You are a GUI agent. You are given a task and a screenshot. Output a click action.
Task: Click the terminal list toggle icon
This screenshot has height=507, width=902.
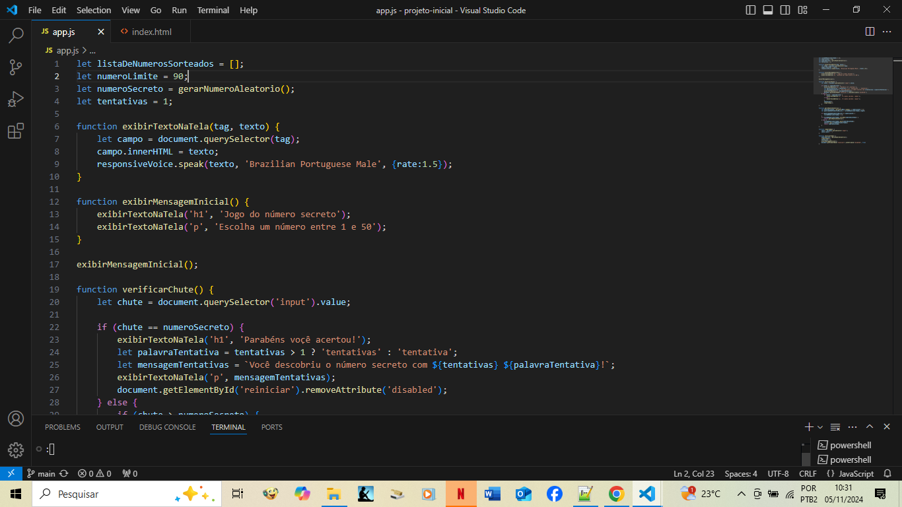pos(835,427)
